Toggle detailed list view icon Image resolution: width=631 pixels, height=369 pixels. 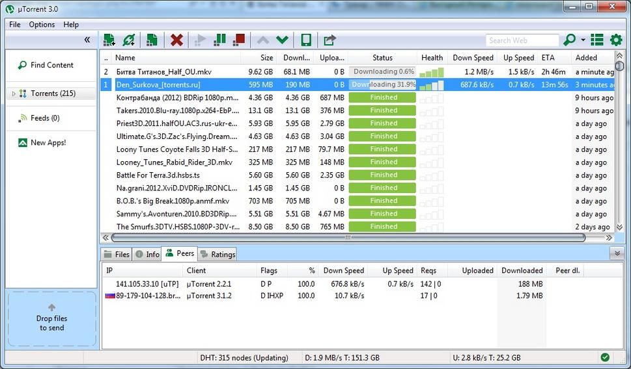click(596, 40)
